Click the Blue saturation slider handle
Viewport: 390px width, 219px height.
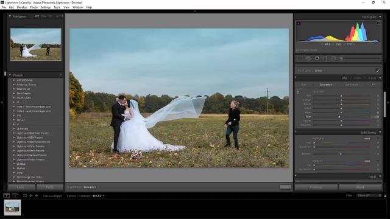339,117
